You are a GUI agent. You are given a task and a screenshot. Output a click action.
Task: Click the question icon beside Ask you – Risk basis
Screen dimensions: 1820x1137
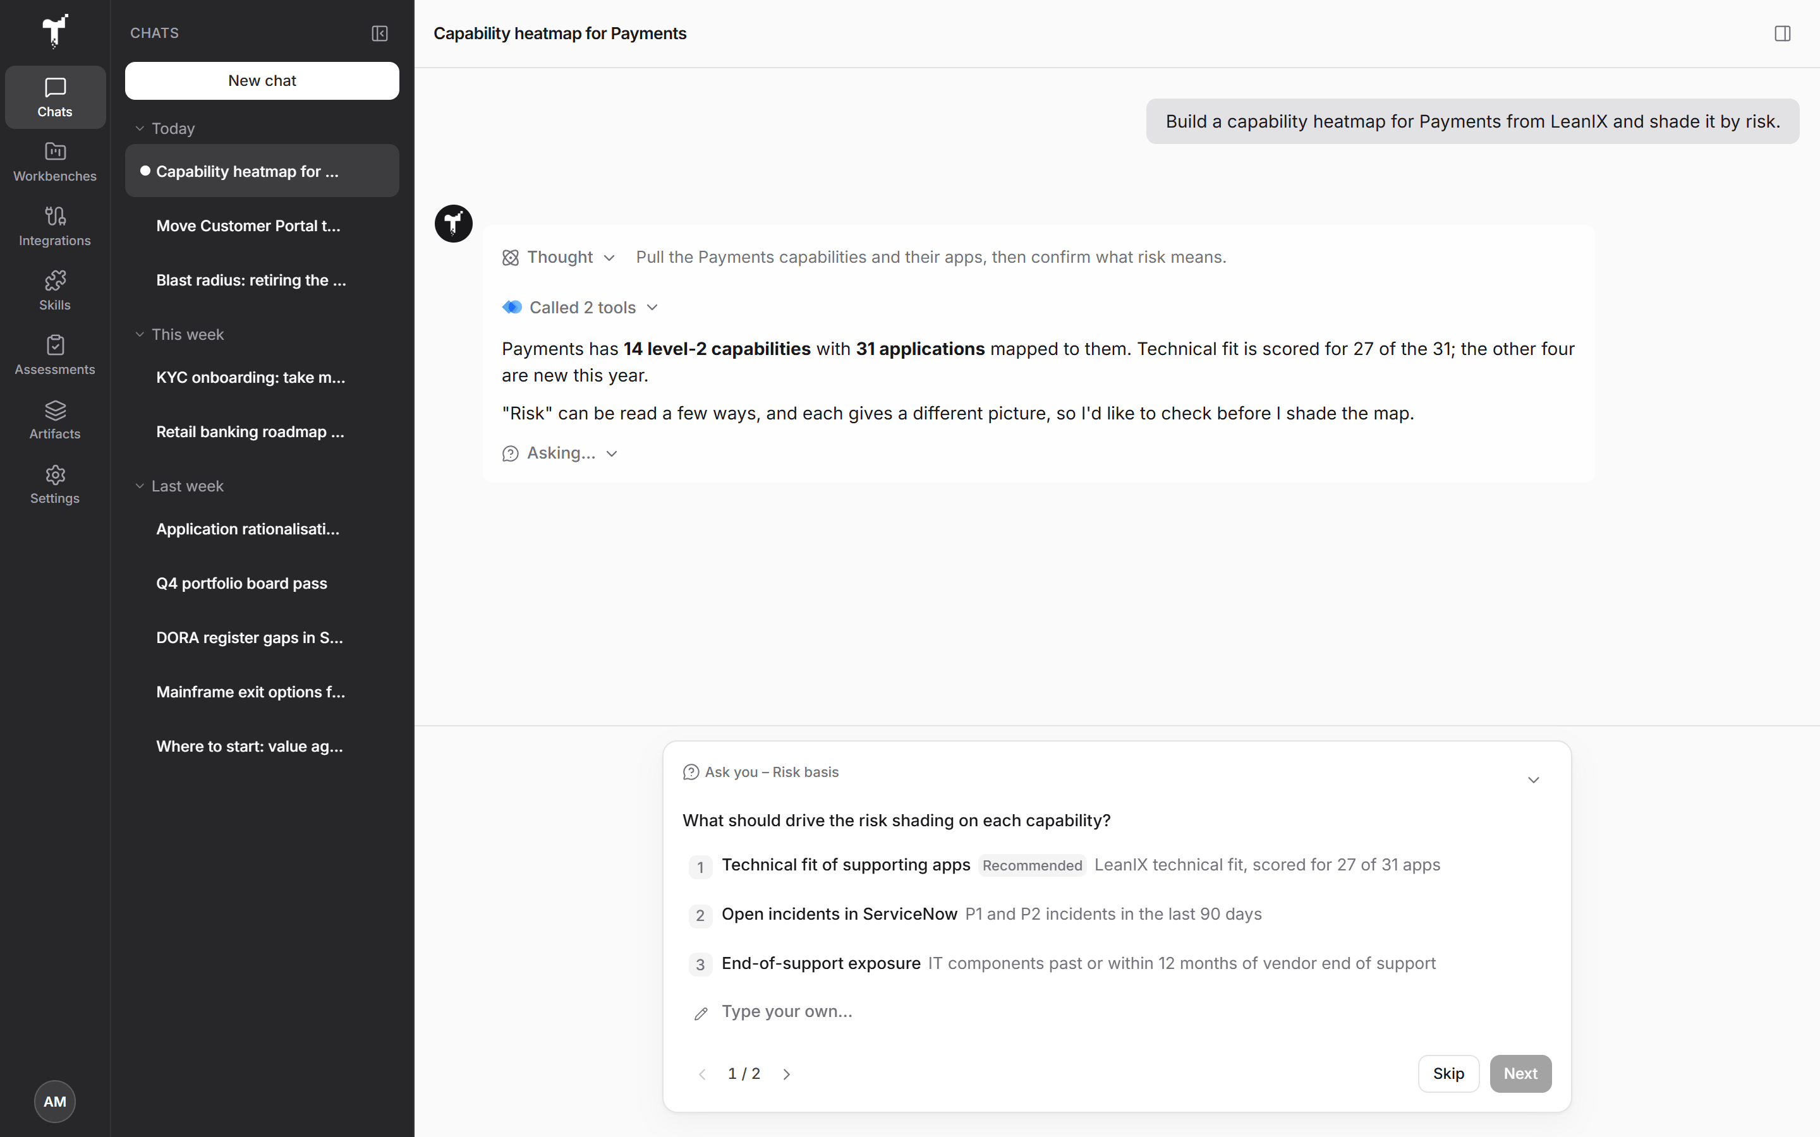[x=690, y=773]
